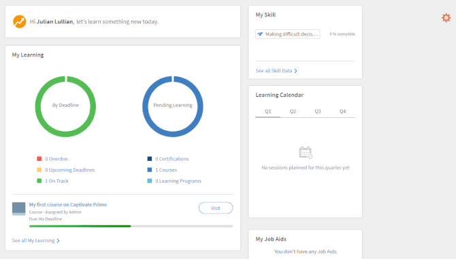The width and height of the screenshot is (456, 259).
Task: Click the 1 On Track entry
Action: [x=56, y=181]
